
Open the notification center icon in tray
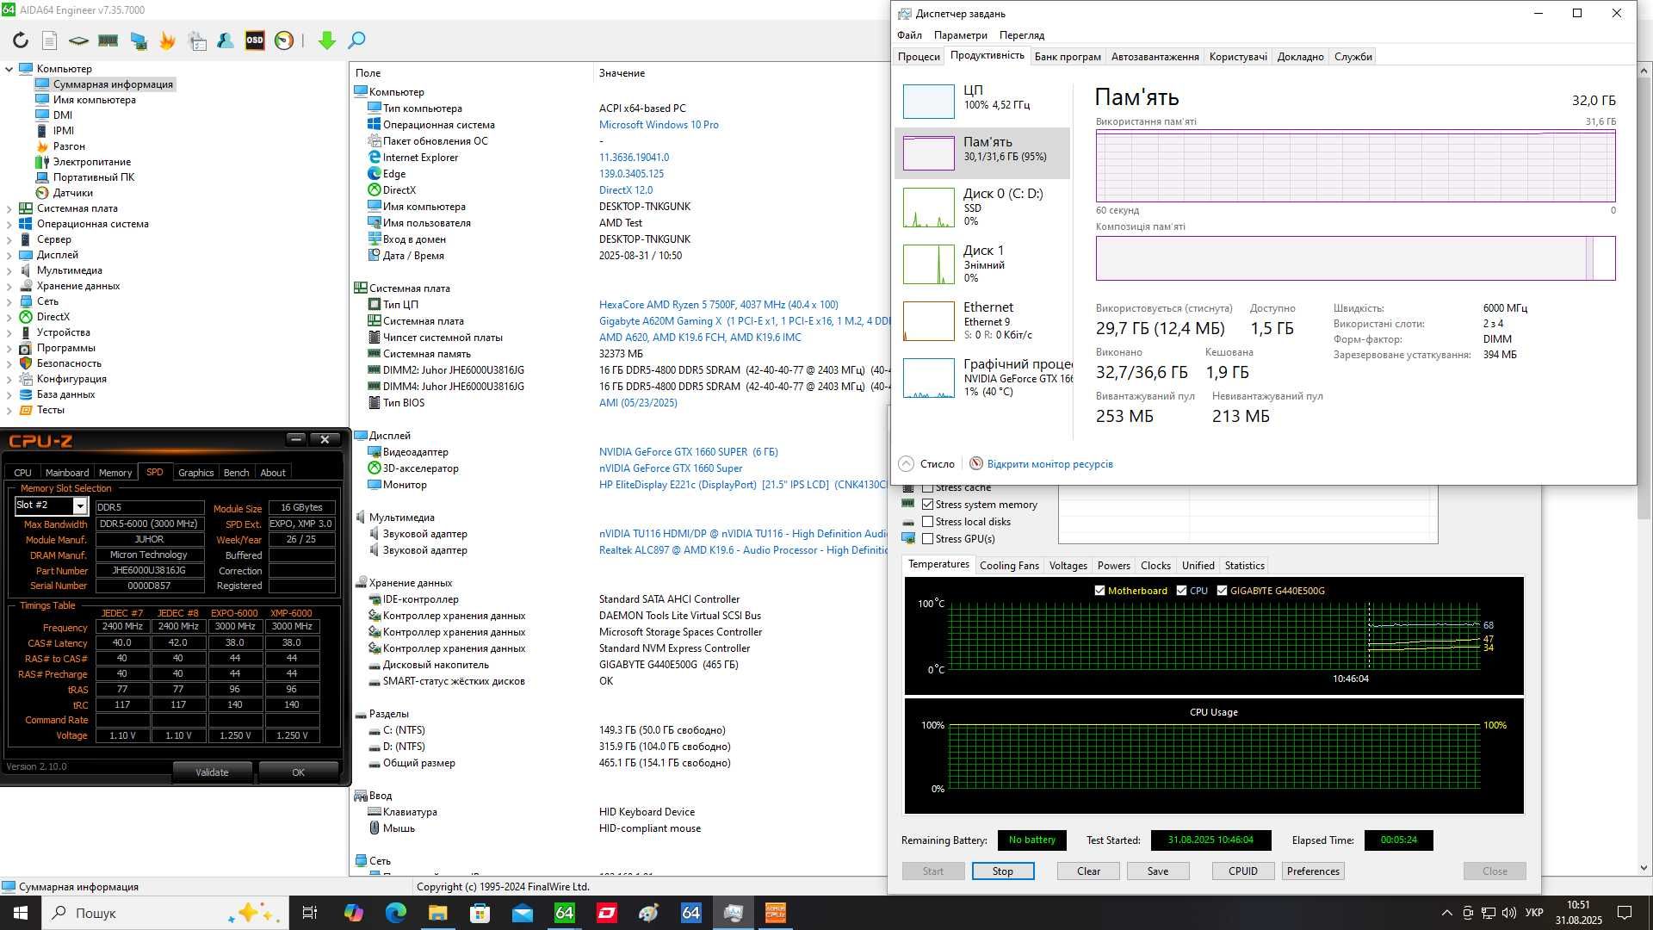coord(1625,913)
